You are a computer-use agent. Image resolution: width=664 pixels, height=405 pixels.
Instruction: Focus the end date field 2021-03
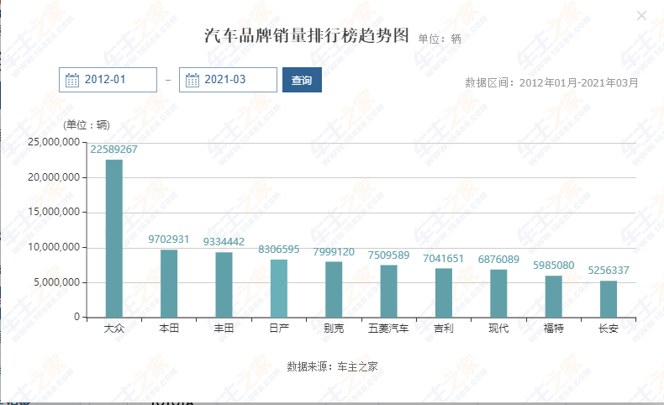pos(228,80)
